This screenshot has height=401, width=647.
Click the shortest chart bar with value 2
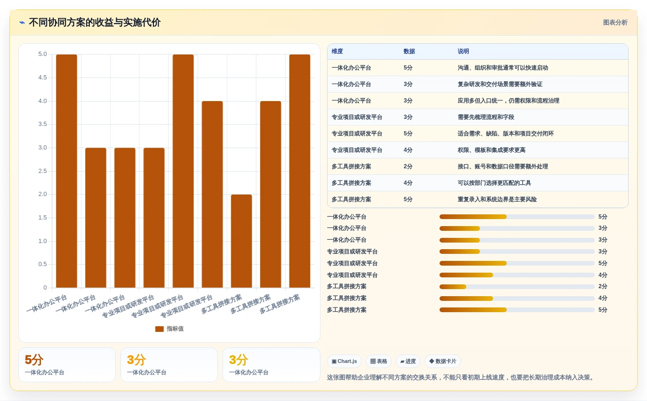click(x=241, y=241)
